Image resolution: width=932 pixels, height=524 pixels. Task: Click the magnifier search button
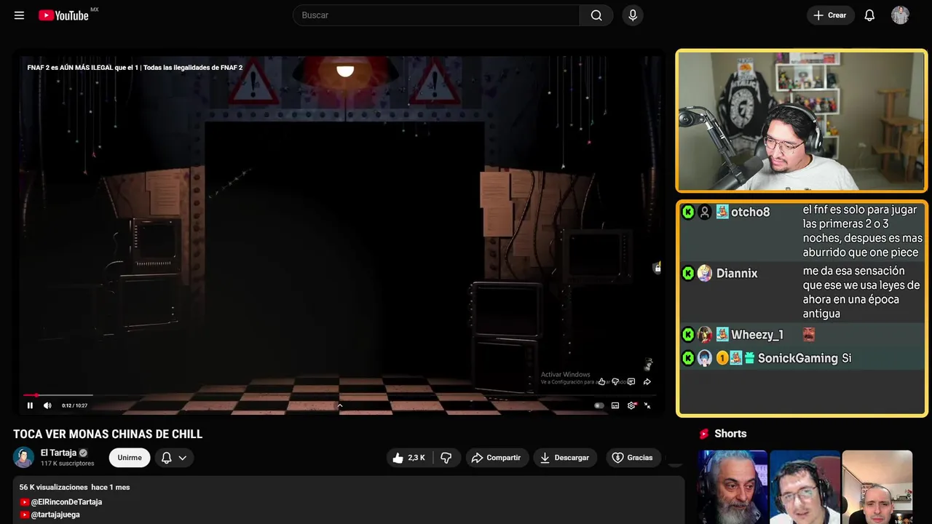tap(596, 15)
